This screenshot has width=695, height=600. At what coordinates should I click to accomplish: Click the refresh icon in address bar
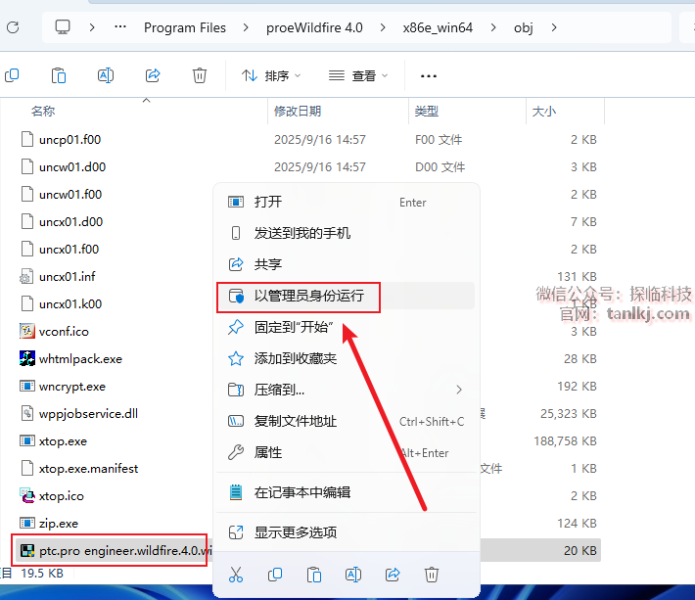(13, 27)
